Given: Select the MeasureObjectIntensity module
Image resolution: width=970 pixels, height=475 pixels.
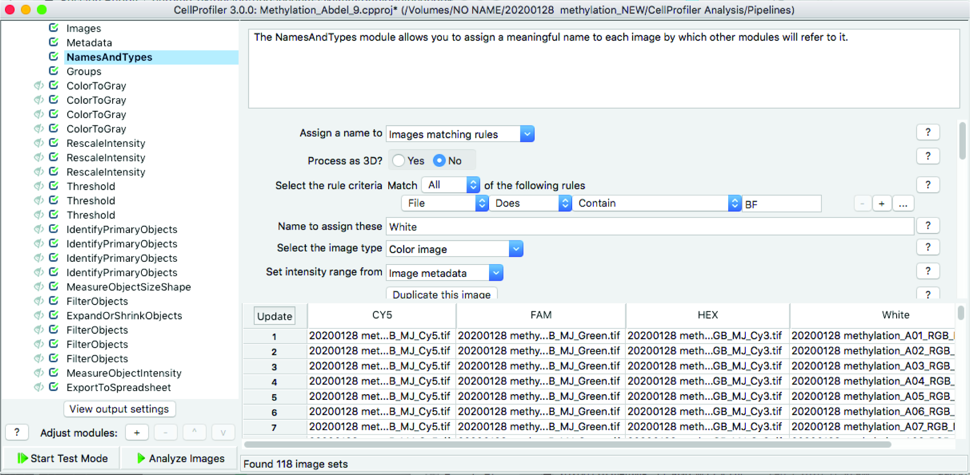Looking at the screenshot, I should (124, 373).
